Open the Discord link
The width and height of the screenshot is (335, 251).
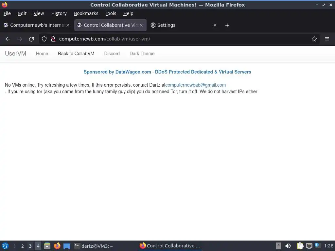tap(112, 54)
